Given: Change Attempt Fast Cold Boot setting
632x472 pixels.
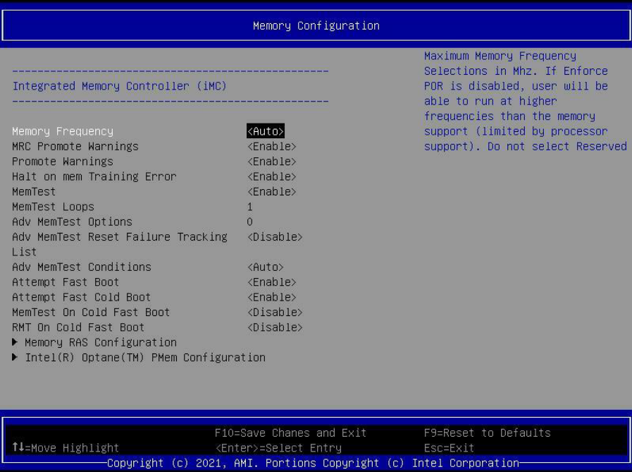Looking at the screenshot, I should [x=272, y=298].
